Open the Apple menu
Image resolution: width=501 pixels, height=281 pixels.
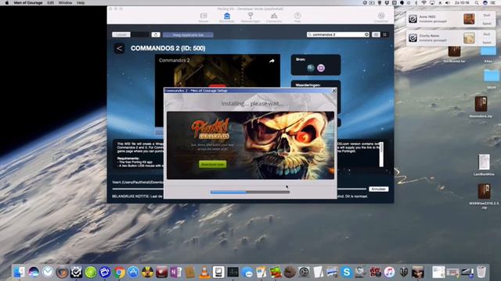[6, 2]
